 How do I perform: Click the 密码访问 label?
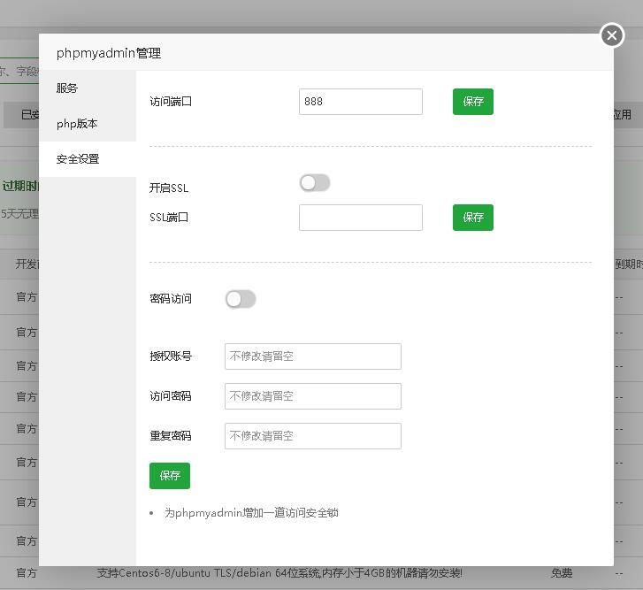pos(171,299)
